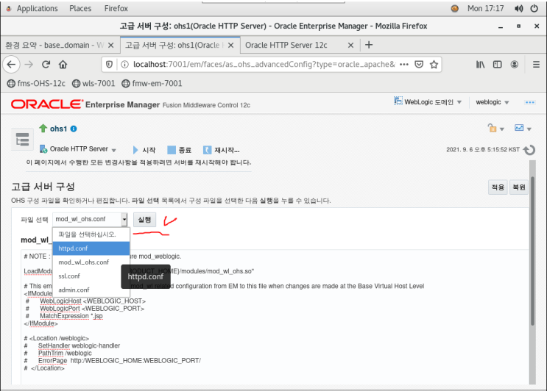Image resolution: width=547 pixels, height=391 pixels.
Task: Click the ohs1 information icon
Action: pos(74,129)
